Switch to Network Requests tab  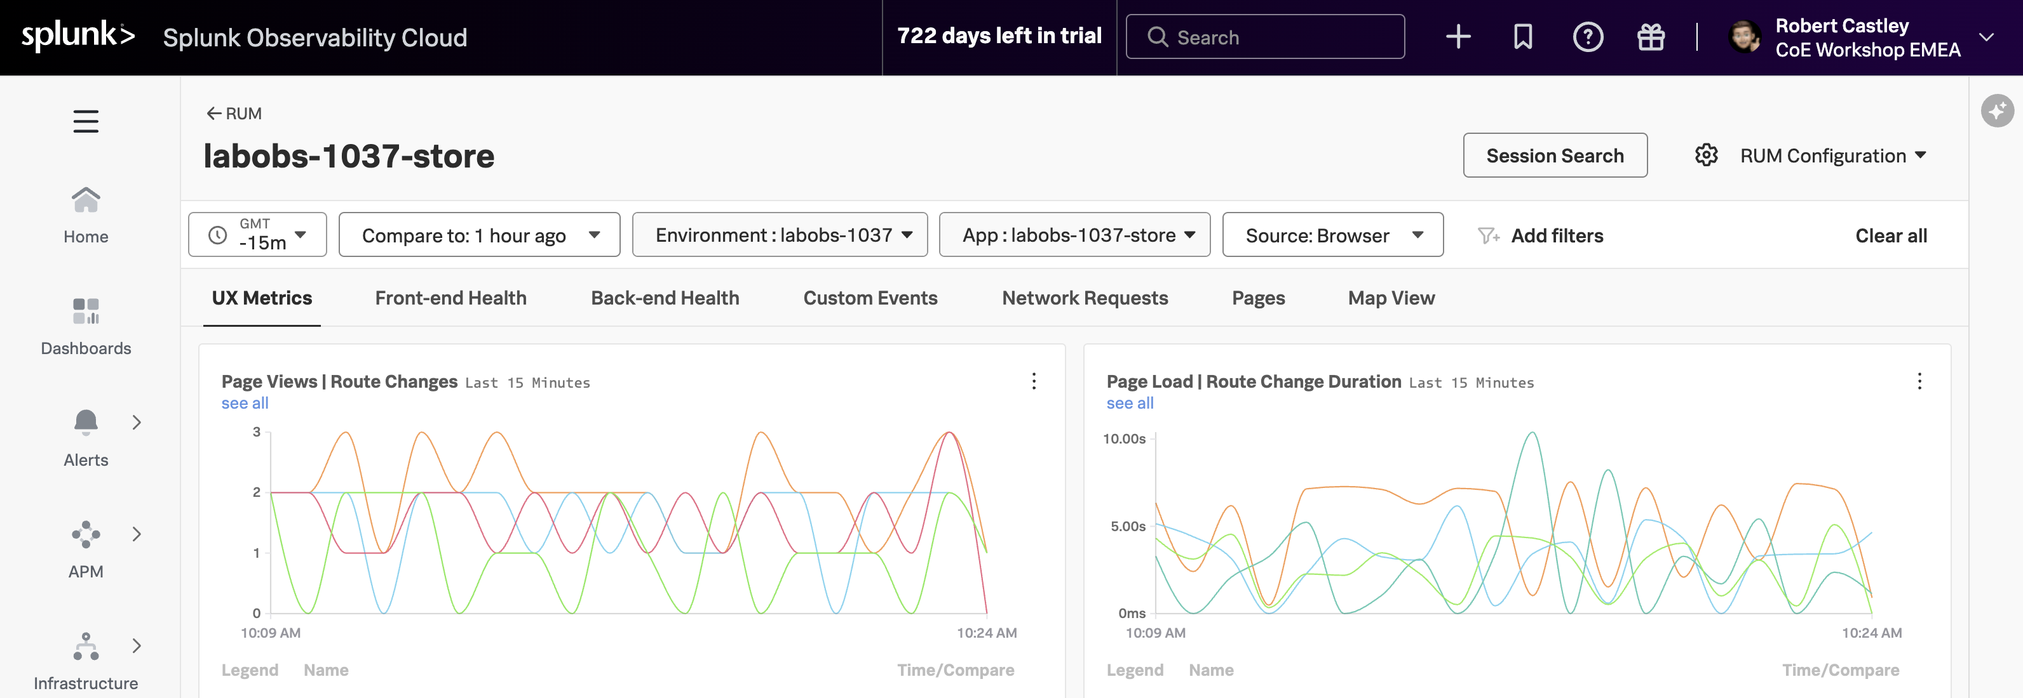1084,298
